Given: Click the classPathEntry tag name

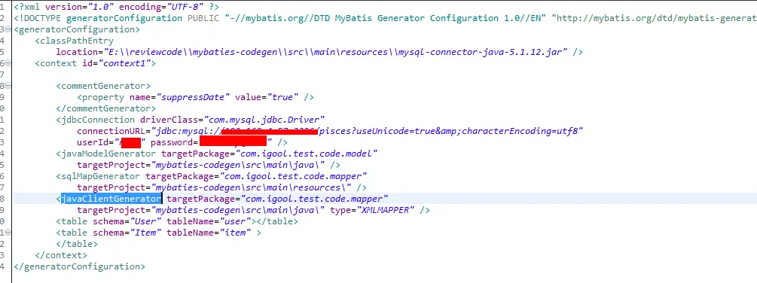Looking at the screenshot, I should click(77, 41).
